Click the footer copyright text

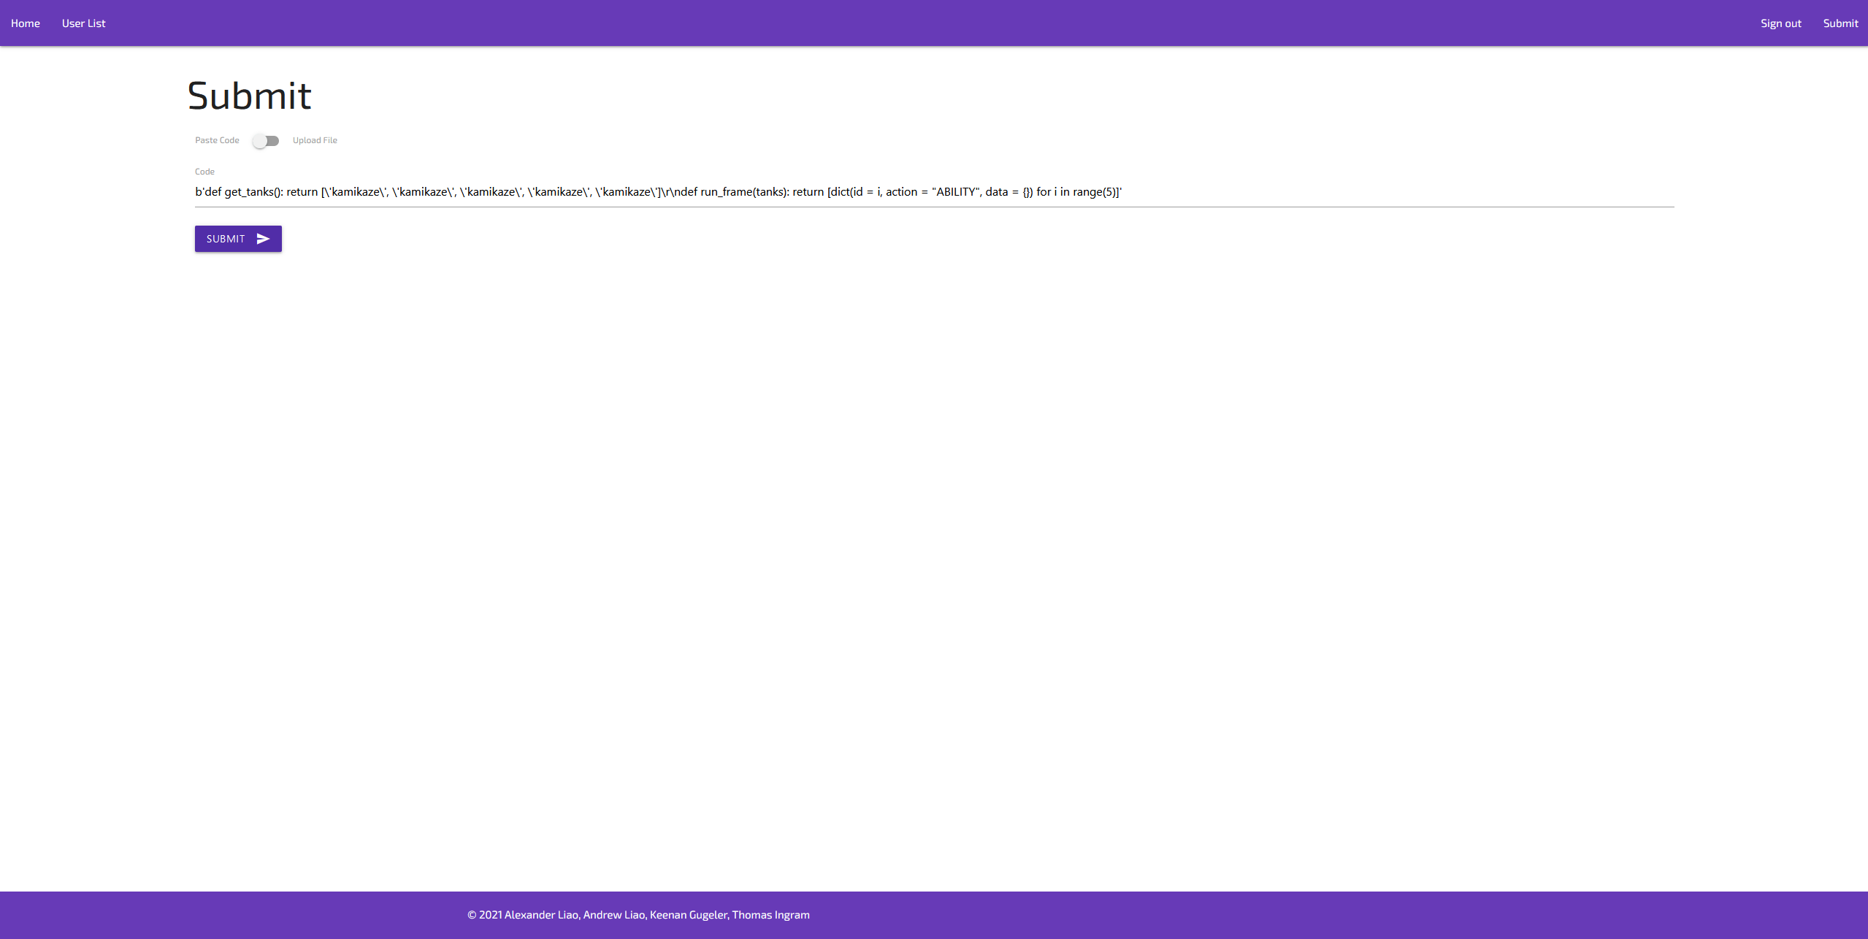coord(638,915)
